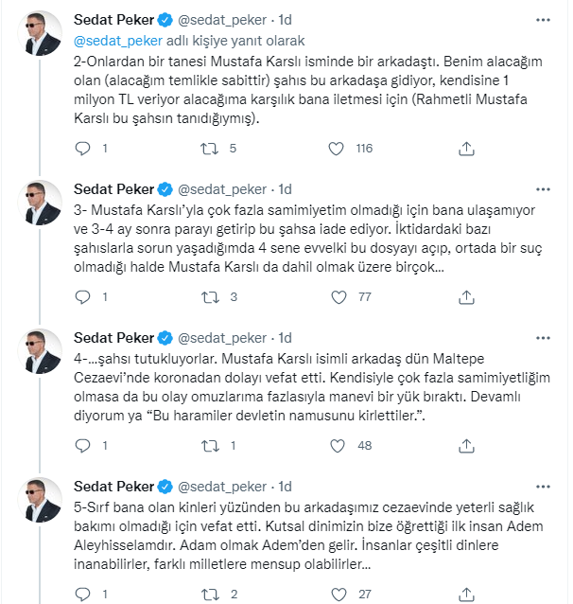Like the tweet with 77 likes
This screenshot has height=604, width=573.
[339, 297]
